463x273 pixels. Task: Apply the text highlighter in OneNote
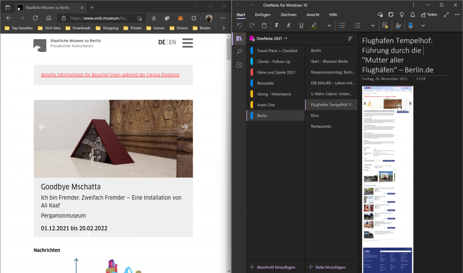314,26
